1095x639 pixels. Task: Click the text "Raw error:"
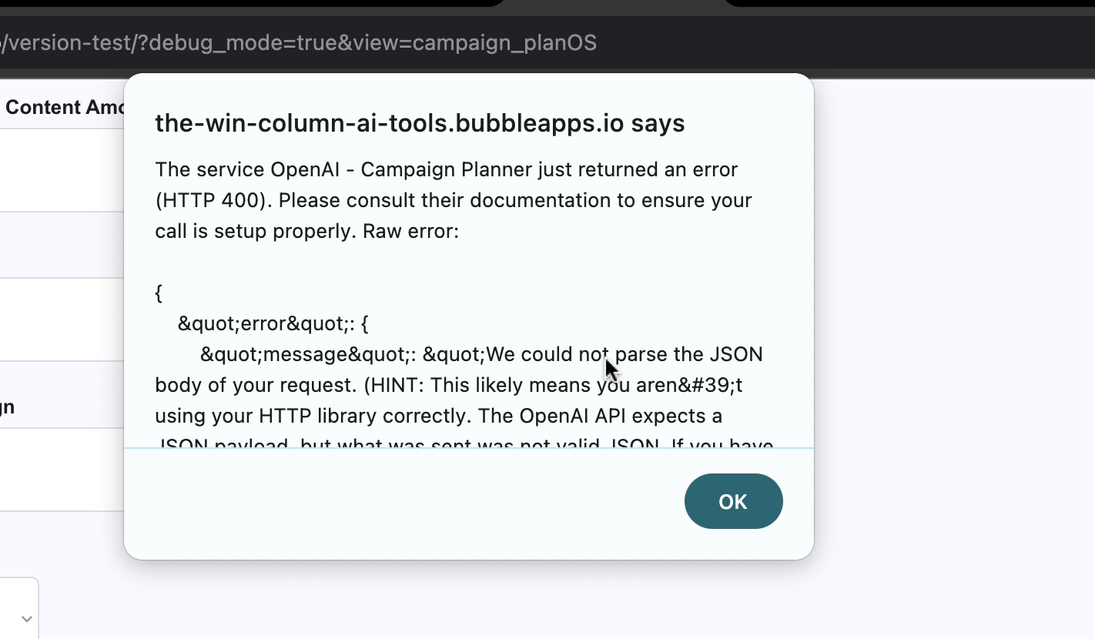pos(410,231)
